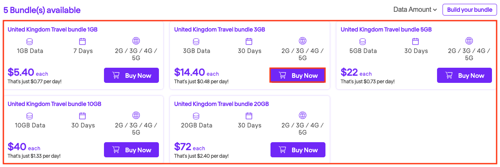Click the cart icon in the 1GB Buy Now button

115,76
